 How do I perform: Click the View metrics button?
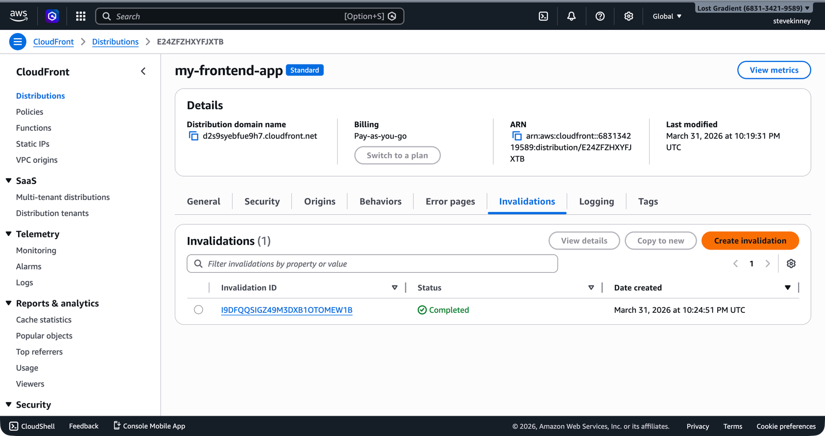pyautogui.click(x=774, y=70)
